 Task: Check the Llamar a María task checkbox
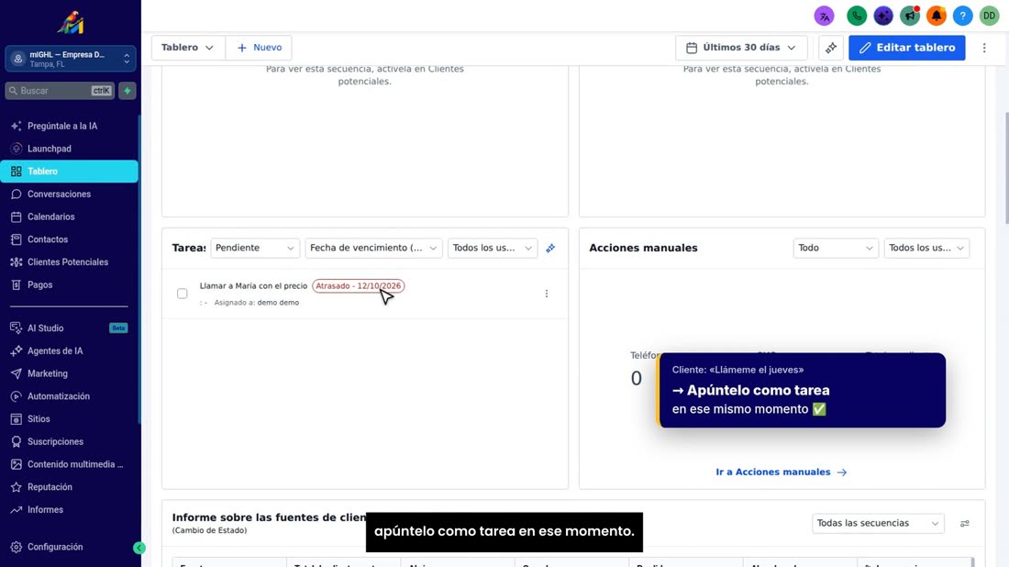click(183, 294)
